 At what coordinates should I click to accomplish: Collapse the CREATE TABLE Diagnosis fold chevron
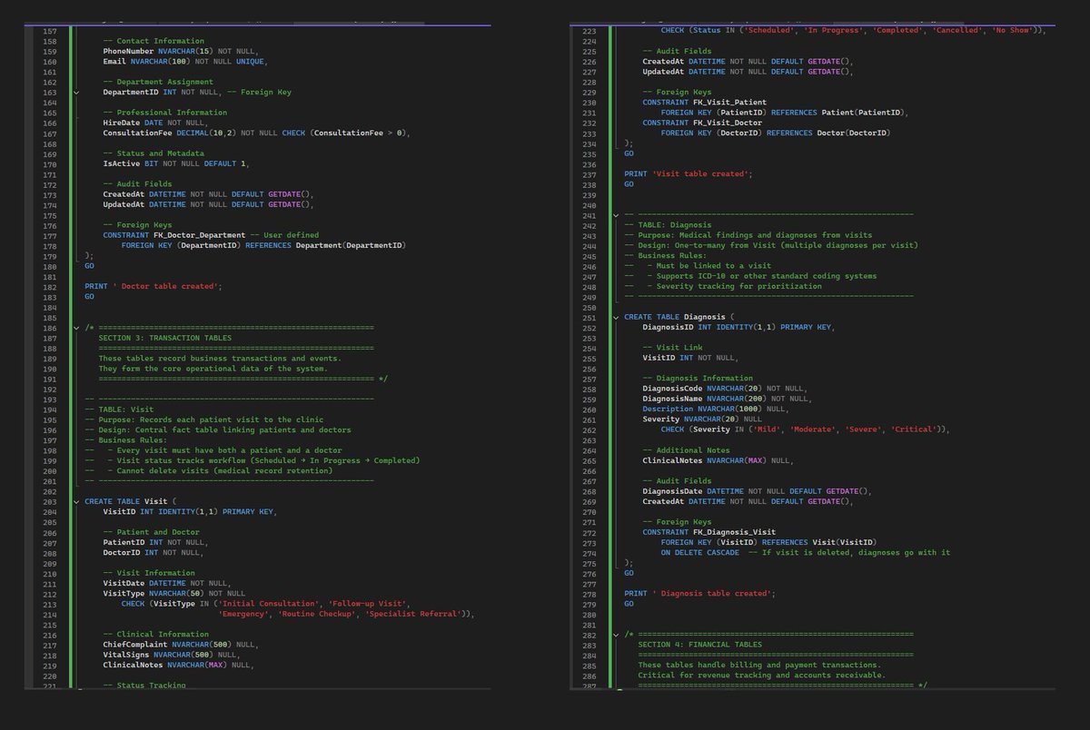(x=616, y=317)
